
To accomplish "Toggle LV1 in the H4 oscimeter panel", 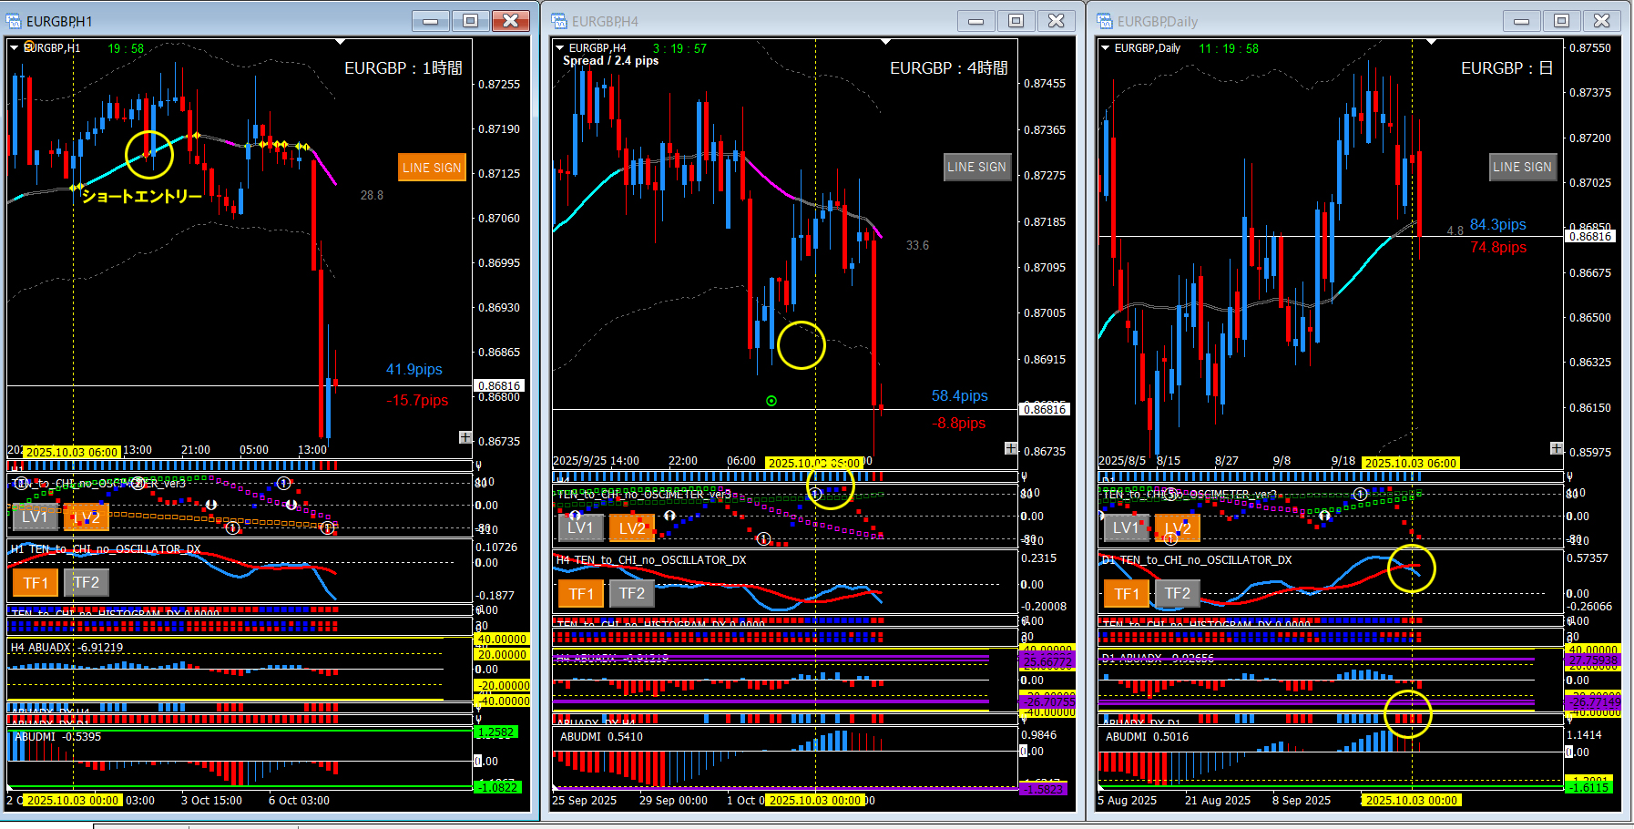I will [580, 527].
